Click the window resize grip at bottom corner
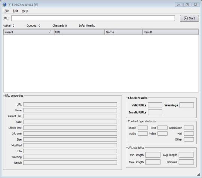This screenshot has width=202, height=178. [x=199, y=175]
